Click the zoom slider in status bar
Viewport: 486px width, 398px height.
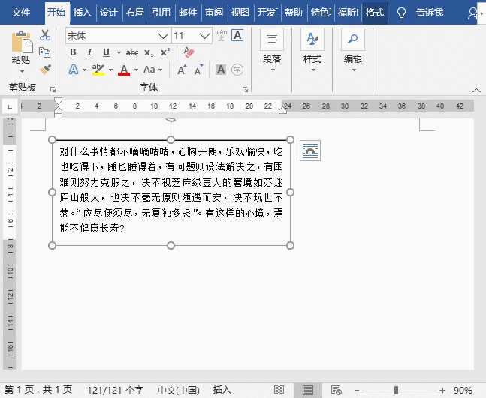(x=397, y=391)
